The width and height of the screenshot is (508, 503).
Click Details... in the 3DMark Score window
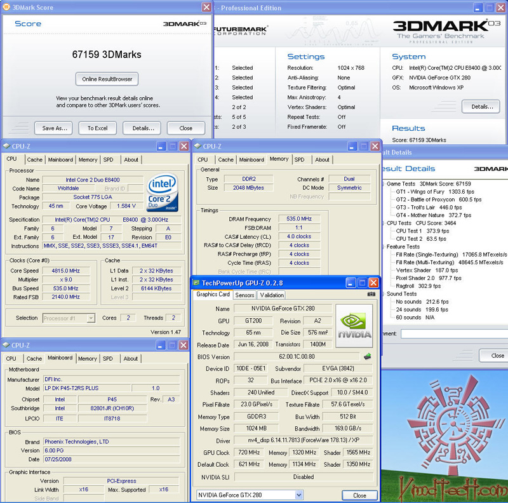click(142, 128)
